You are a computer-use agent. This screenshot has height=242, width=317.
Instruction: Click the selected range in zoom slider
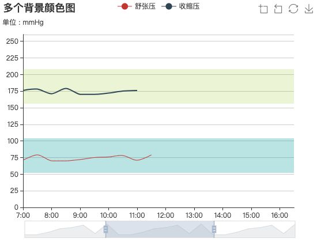[160, 229]
